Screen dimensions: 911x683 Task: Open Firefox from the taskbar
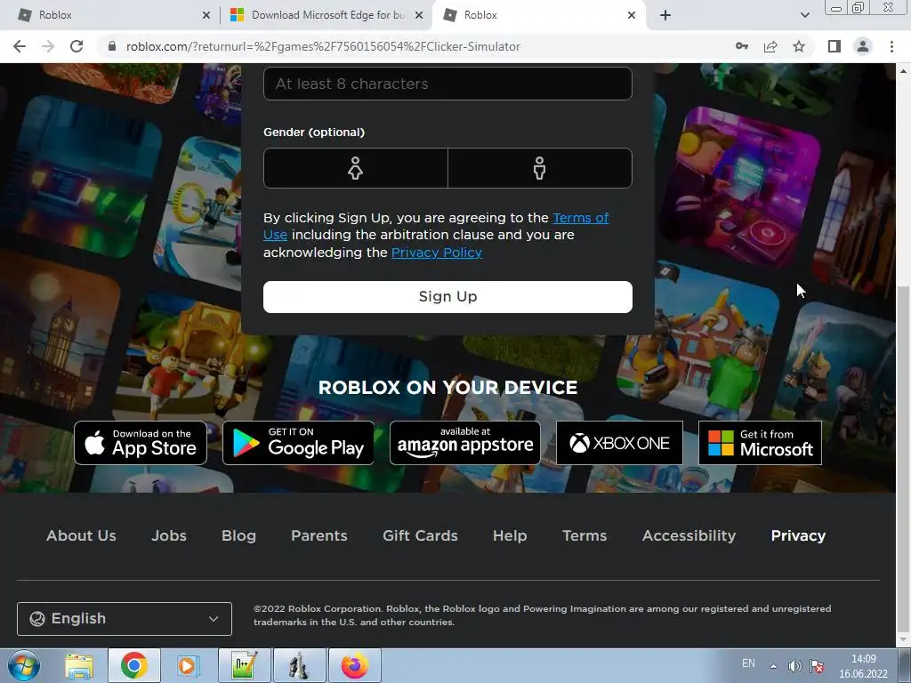(x=355, y=665)
